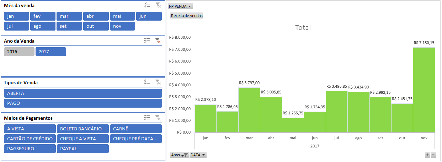Click the Receita de vendas field button
442x162 pixels.
[187, 16]
